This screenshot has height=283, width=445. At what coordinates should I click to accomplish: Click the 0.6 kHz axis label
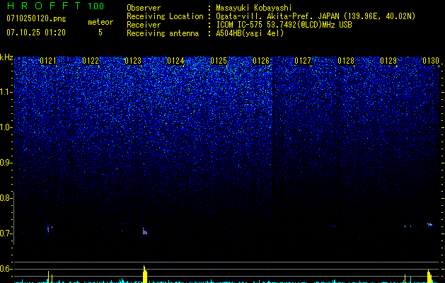click(6, 269)
